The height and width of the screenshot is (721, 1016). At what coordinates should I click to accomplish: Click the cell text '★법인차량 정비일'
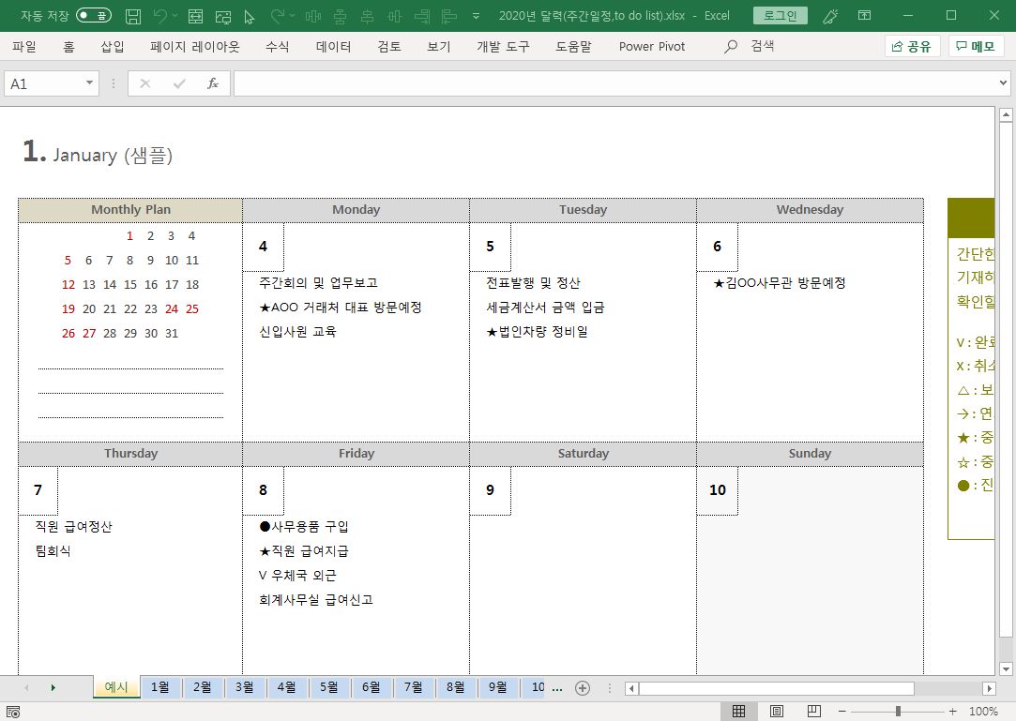click(538, 332)
